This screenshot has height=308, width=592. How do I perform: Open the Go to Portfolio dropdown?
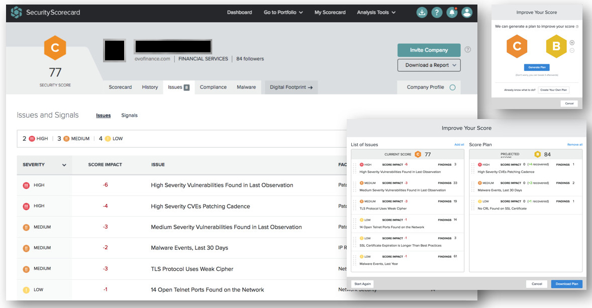click(283, 12)
